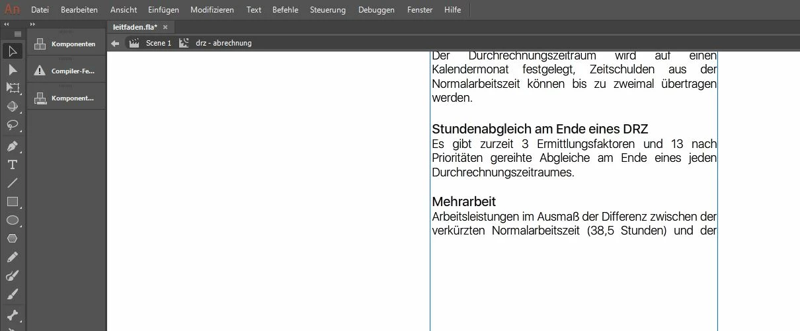Select the Oval tool
Screen dimensions: 800x331
coord(13,220)
